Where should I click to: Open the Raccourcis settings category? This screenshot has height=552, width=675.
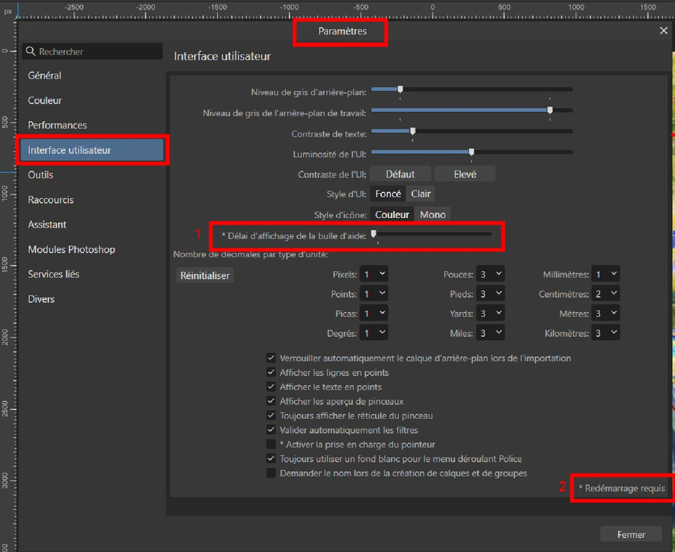point(51,200)
